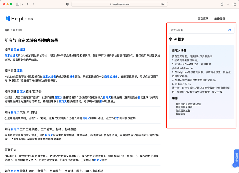
Task: Open result 如何自定义域名
Action: click(x=15, y=50)
